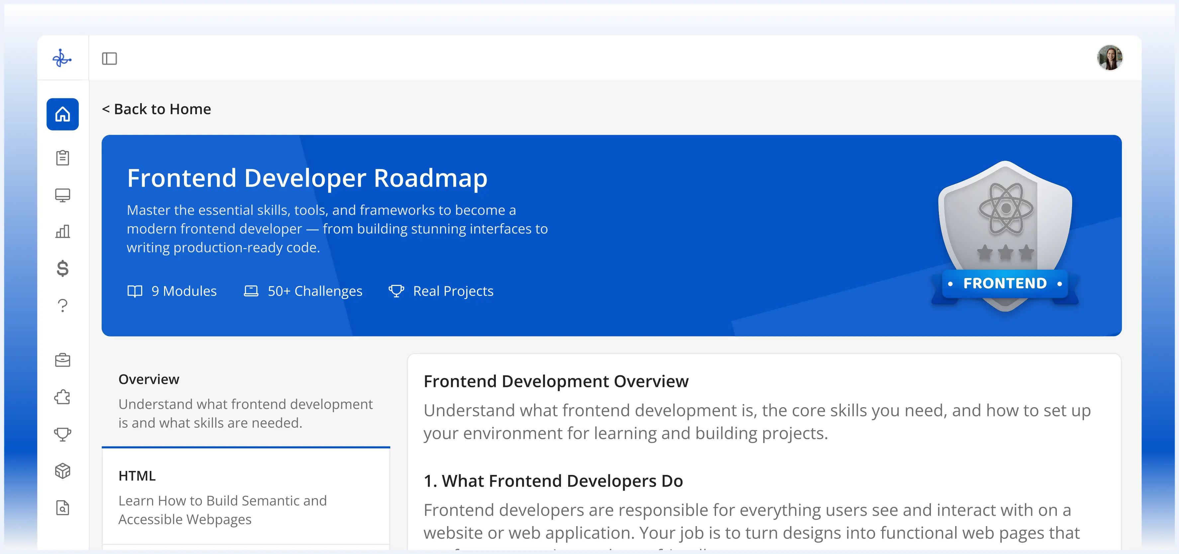Select the 3D cube icon in sidebar
The width and height of the screenshot is (1179, 554).
coord(62,471)
